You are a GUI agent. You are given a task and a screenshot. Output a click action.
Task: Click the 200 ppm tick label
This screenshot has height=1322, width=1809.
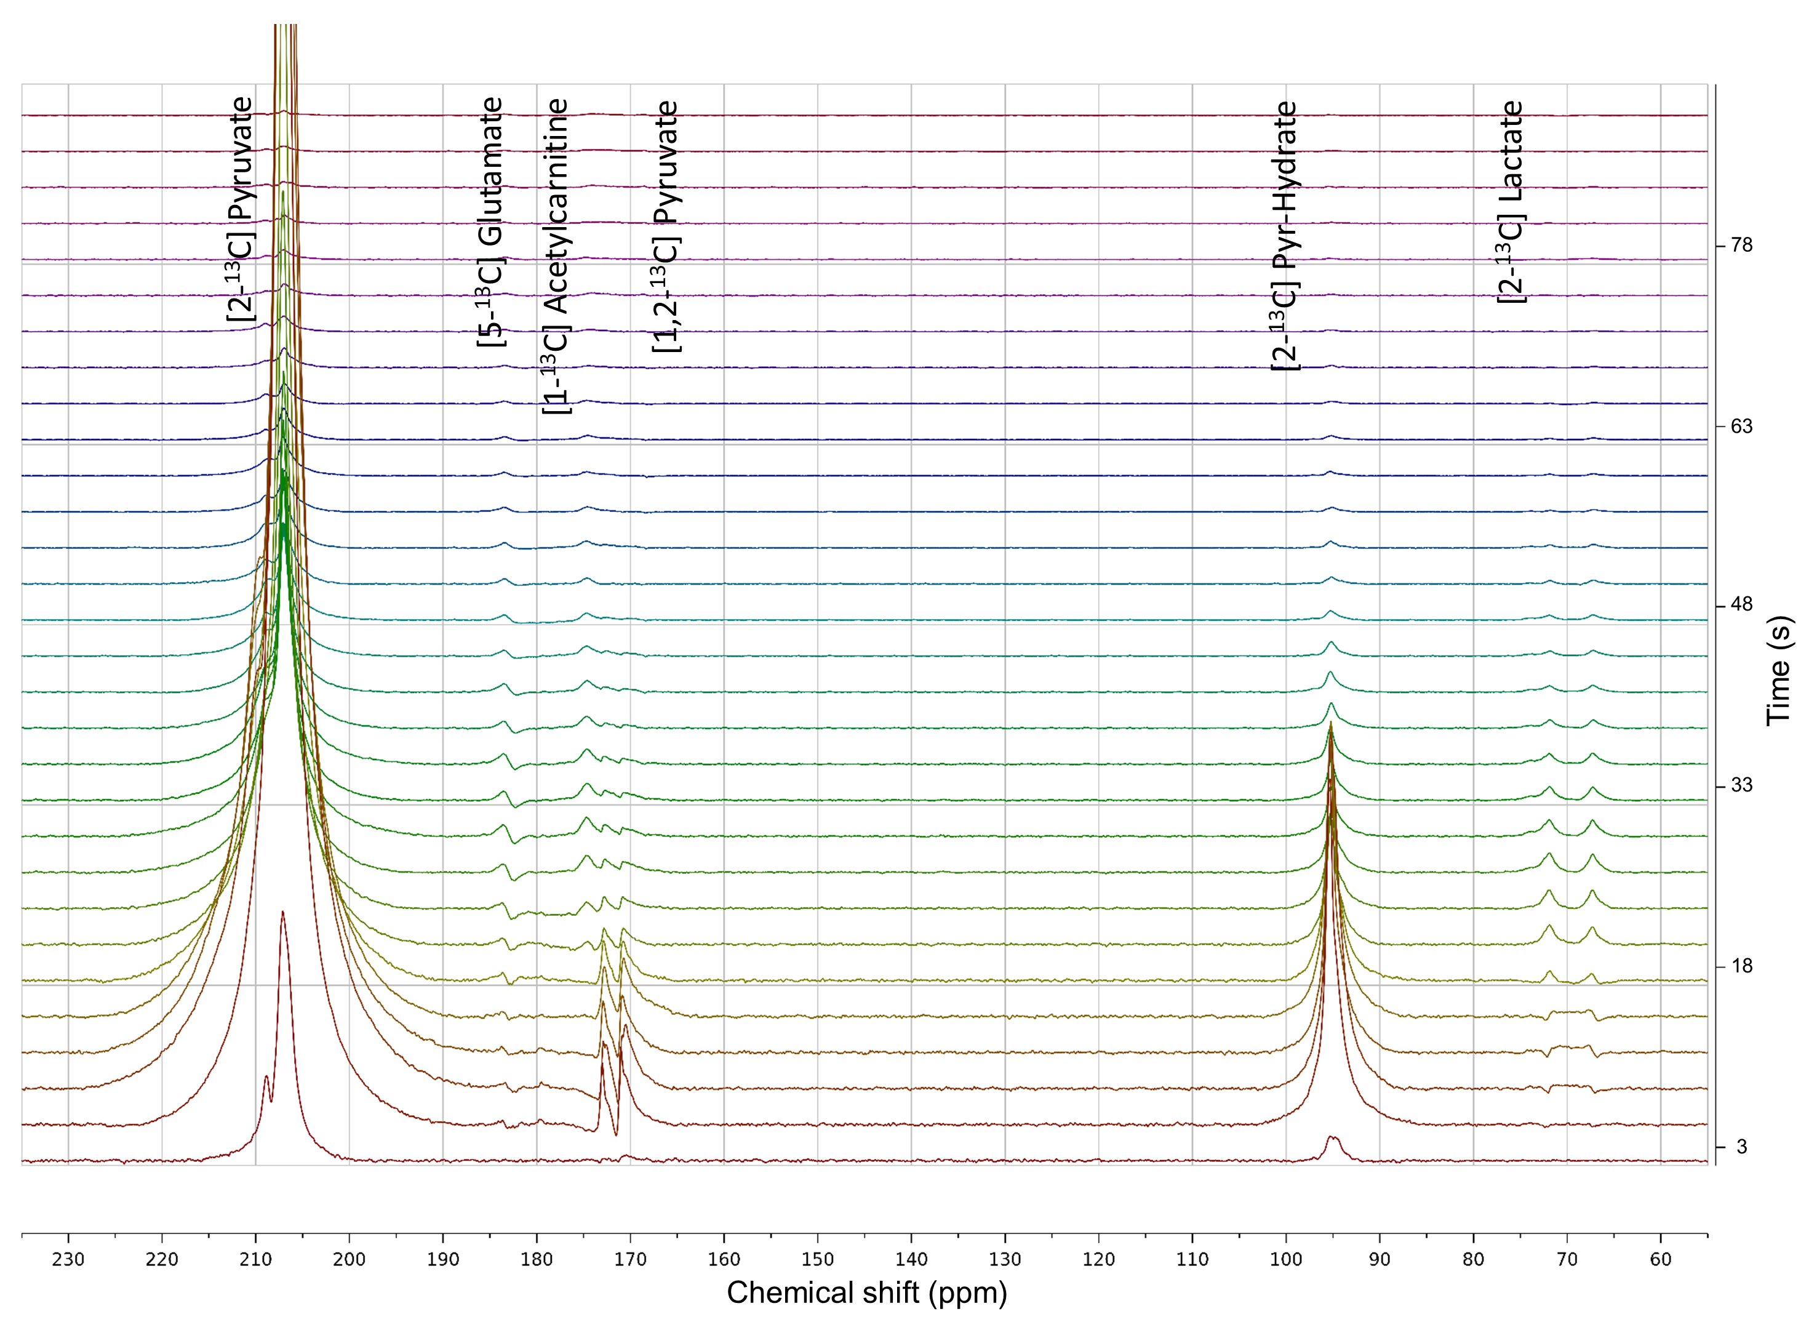click(349, 1260)
